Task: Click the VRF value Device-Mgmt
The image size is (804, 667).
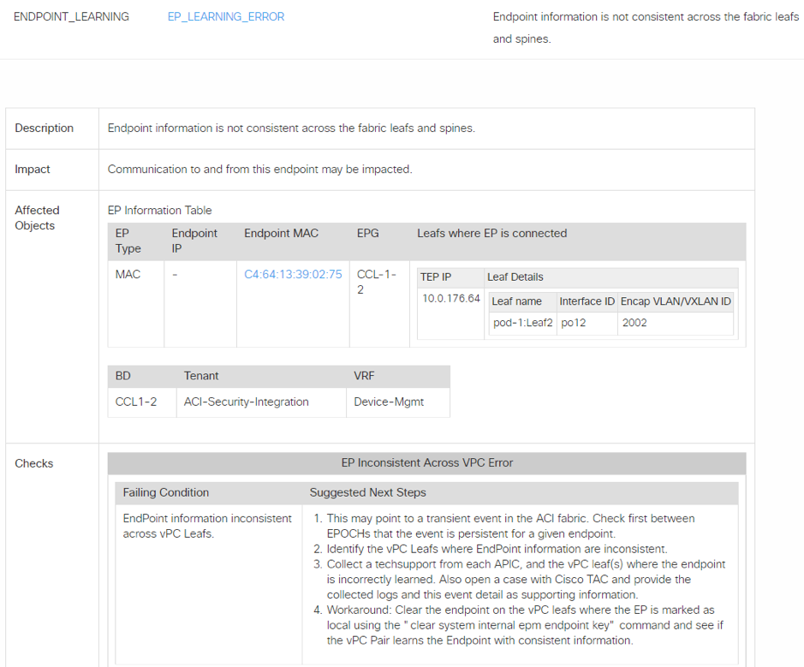Action: (x=389, y=402)
